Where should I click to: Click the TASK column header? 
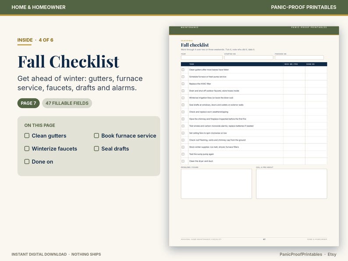192,64
